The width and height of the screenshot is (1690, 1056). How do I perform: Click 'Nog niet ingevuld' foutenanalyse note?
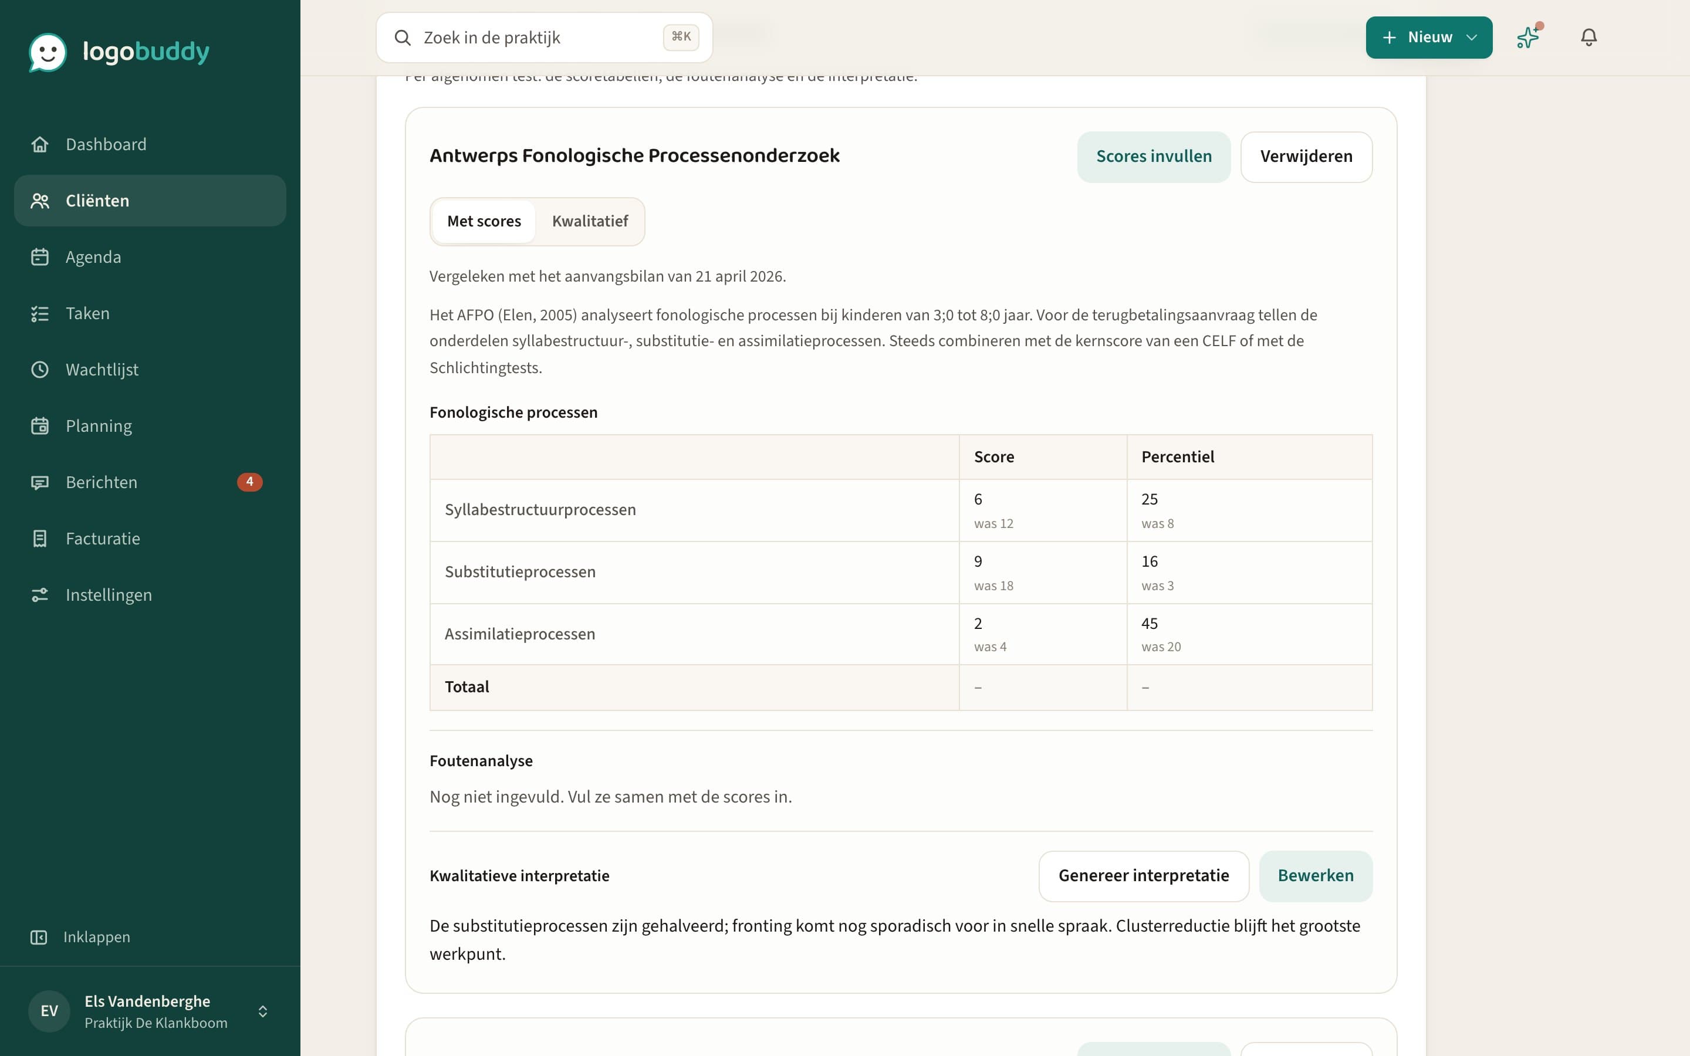610,798
